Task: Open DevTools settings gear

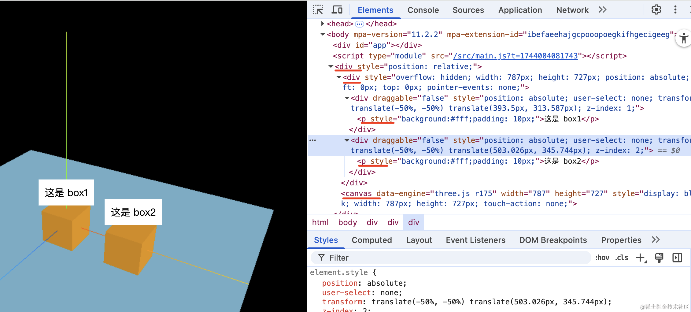Action: 656,10
